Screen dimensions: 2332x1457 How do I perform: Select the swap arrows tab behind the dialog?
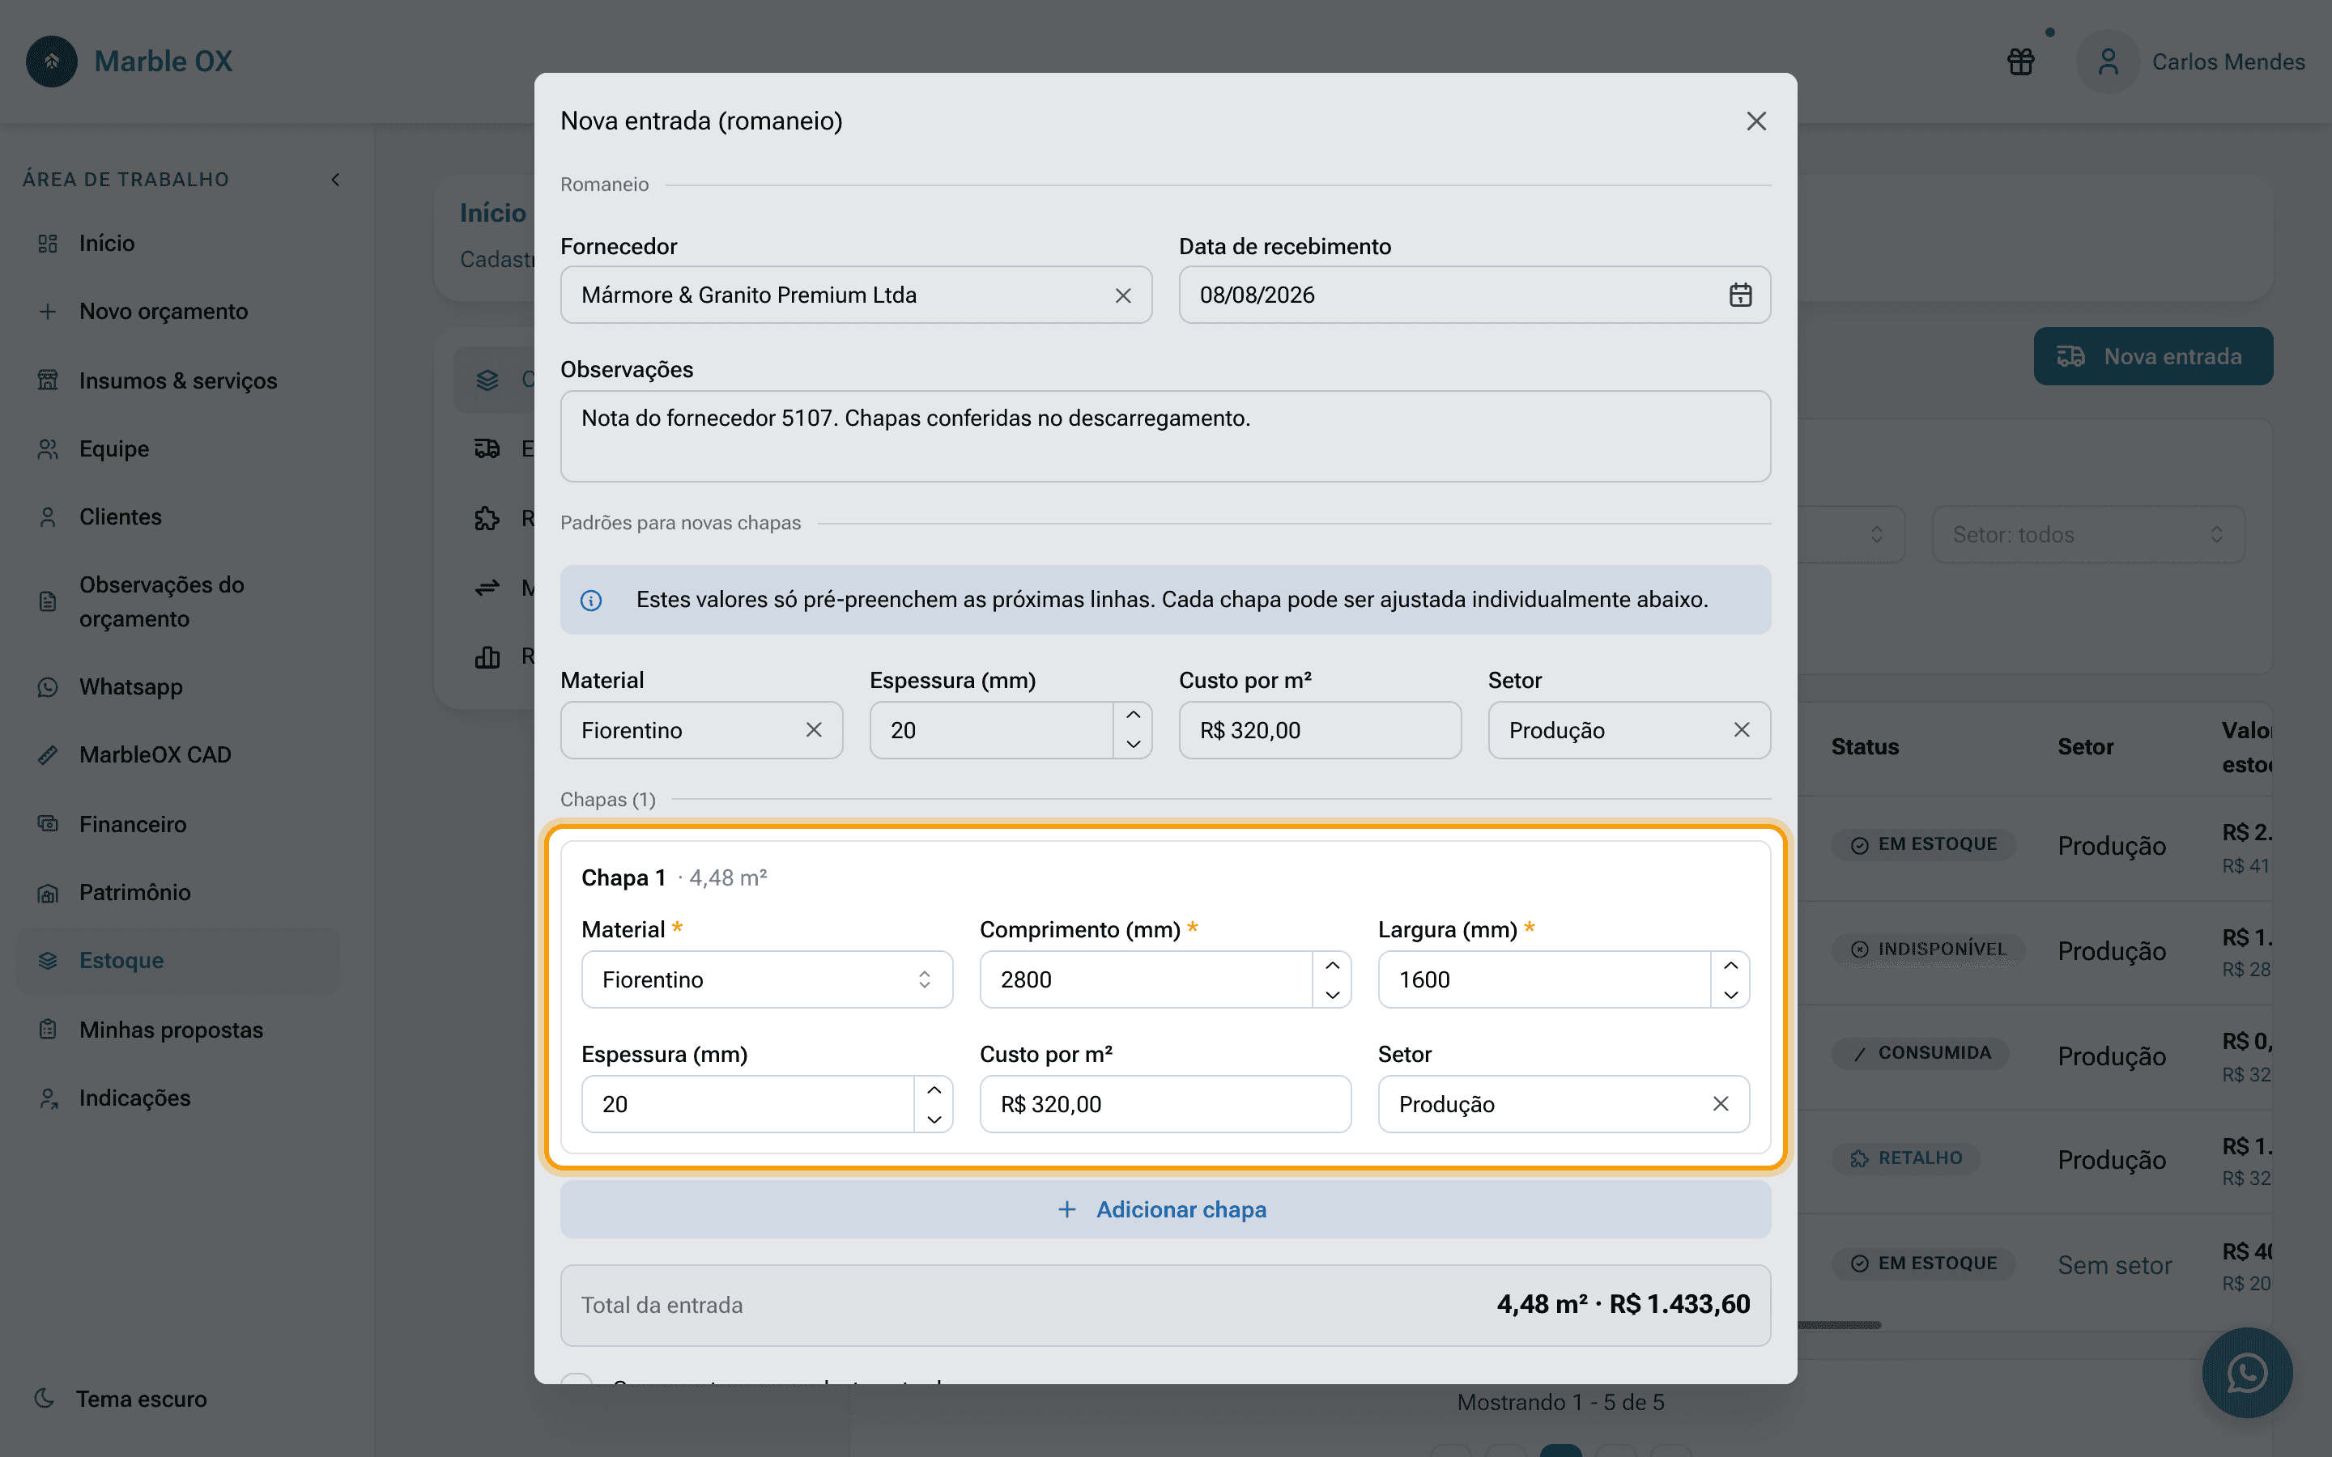[x=487, y=588]
